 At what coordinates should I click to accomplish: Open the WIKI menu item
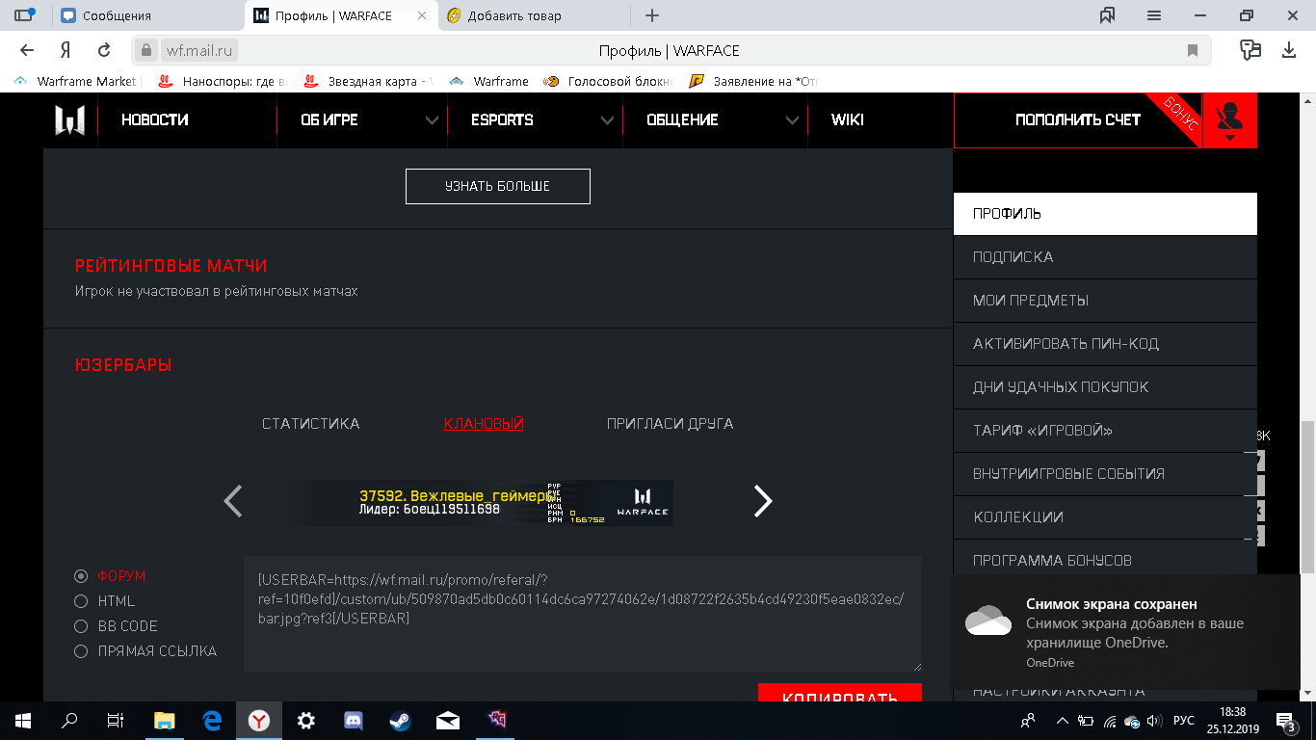click(848, 120)
